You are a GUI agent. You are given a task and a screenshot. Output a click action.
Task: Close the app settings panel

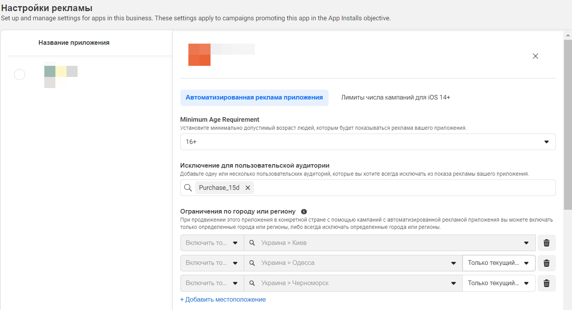535,56
